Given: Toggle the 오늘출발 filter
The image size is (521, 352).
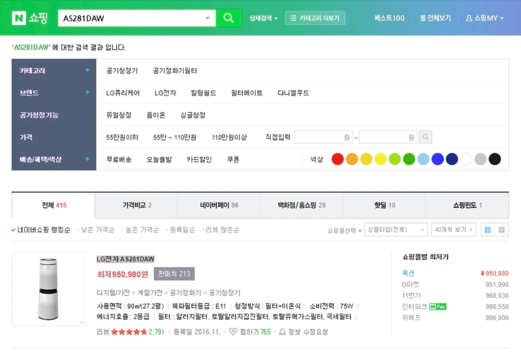Looking at the screenshot, I should (159, 160).
